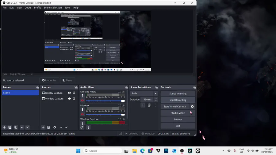Click the Properties button
This screenshot has width=276, height=155.
pyautogui.click(x=49, y=80)
